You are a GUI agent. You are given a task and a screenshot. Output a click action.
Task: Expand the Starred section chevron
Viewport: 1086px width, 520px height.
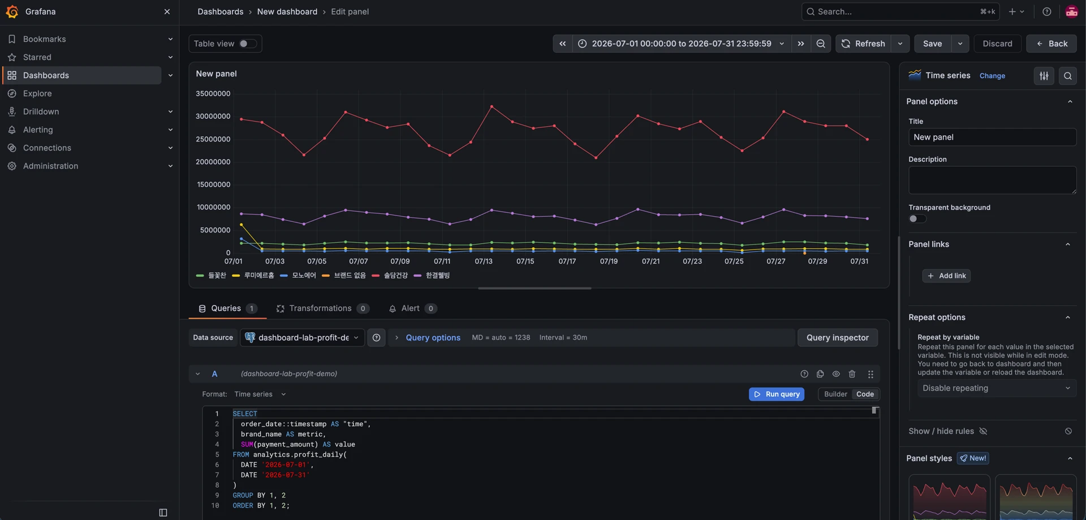(x=170, y=57)
